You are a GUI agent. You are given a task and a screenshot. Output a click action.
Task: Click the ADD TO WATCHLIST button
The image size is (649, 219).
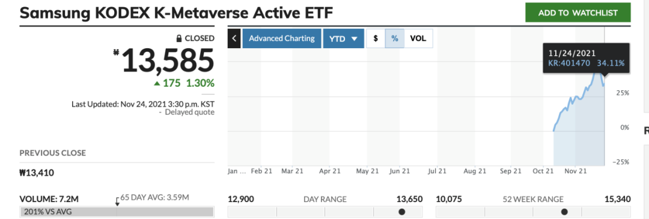tap(578, 13)
